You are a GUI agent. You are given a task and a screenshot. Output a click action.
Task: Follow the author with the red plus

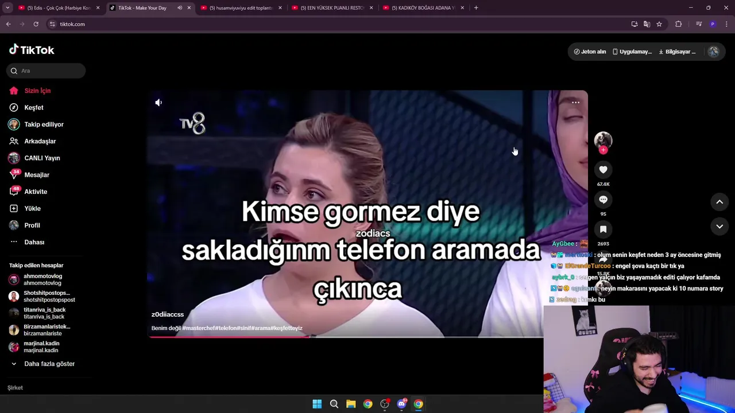coord(603,150)
